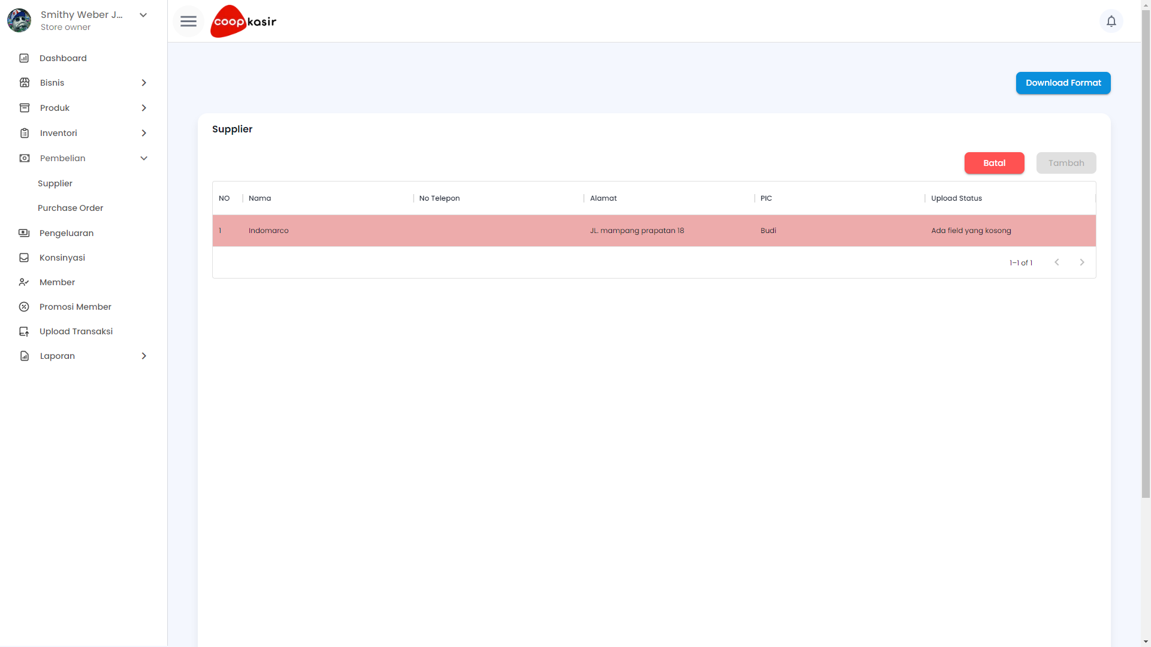
Task: Click the Dashboard icon in the sidebar
Action: (x=24, y=58)
